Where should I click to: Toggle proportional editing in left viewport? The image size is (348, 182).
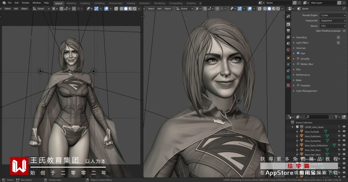74,9
